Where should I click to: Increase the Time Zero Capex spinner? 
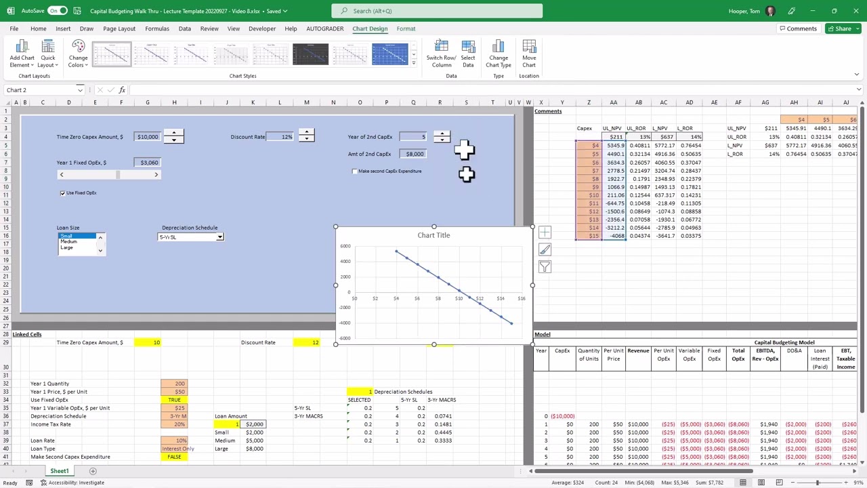tap(173, 134)
